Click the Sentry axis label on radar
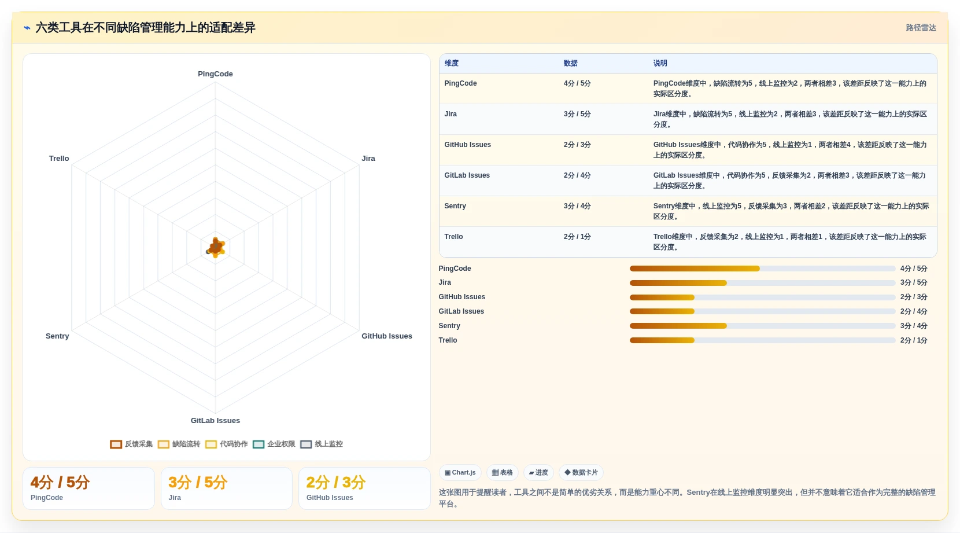 pos(57,336)
